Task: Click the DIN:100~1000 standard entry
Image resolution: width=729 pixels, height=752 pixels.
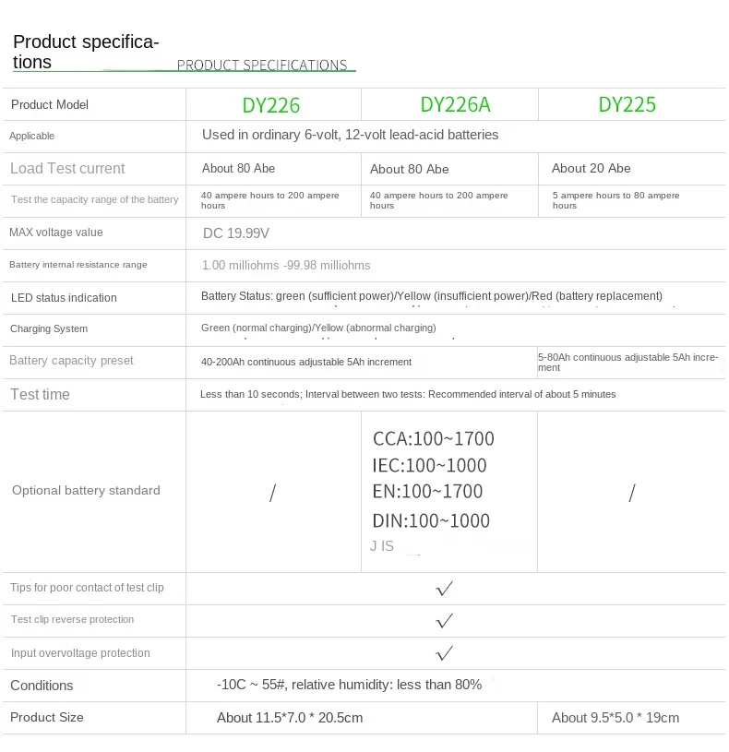Action: click(x=431, y=520)
